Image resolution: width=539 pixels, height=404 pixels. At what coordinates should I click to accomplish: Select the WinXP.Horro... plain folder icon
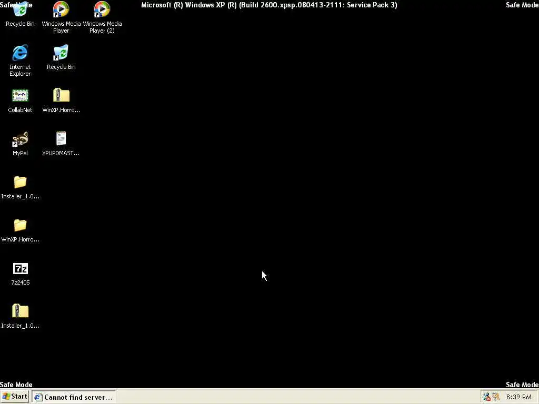[20, 230]
